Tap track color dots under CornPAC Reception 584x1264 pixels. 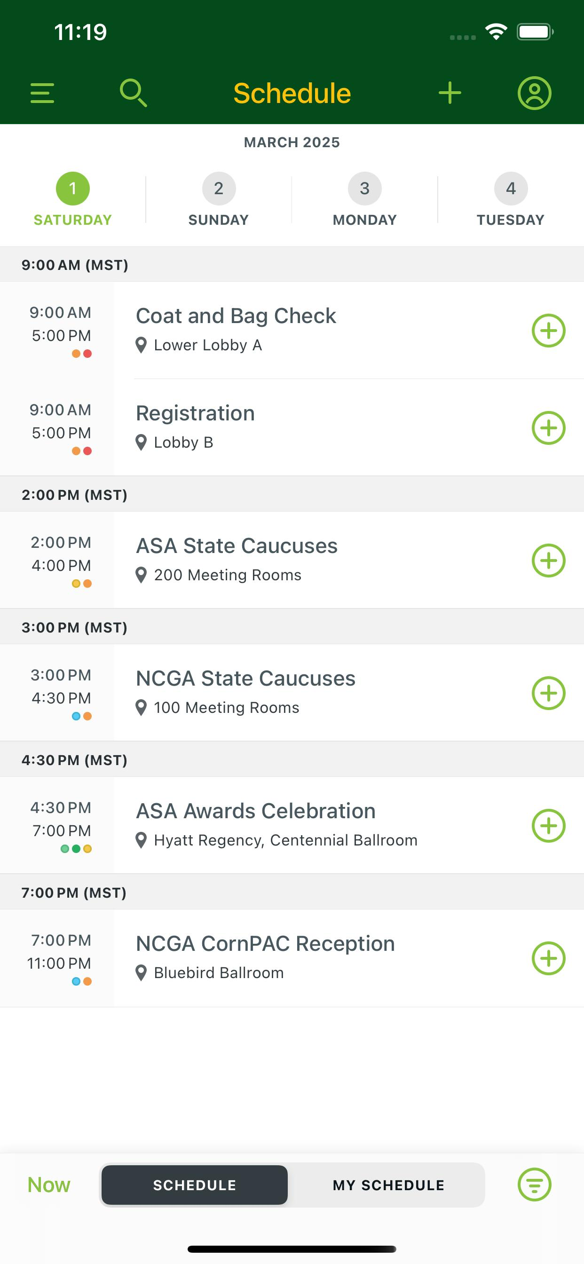81,981
